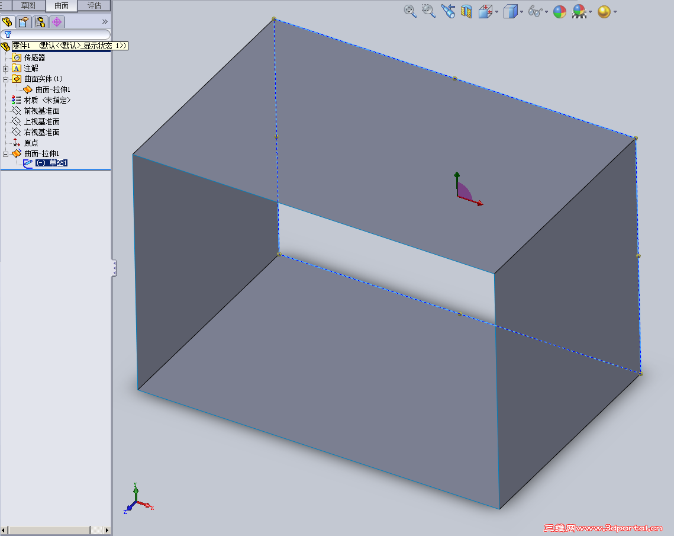The height and width of the screenshot is (536, 674).
Task: Select the 原点 origin item
Action: [25, 143]
